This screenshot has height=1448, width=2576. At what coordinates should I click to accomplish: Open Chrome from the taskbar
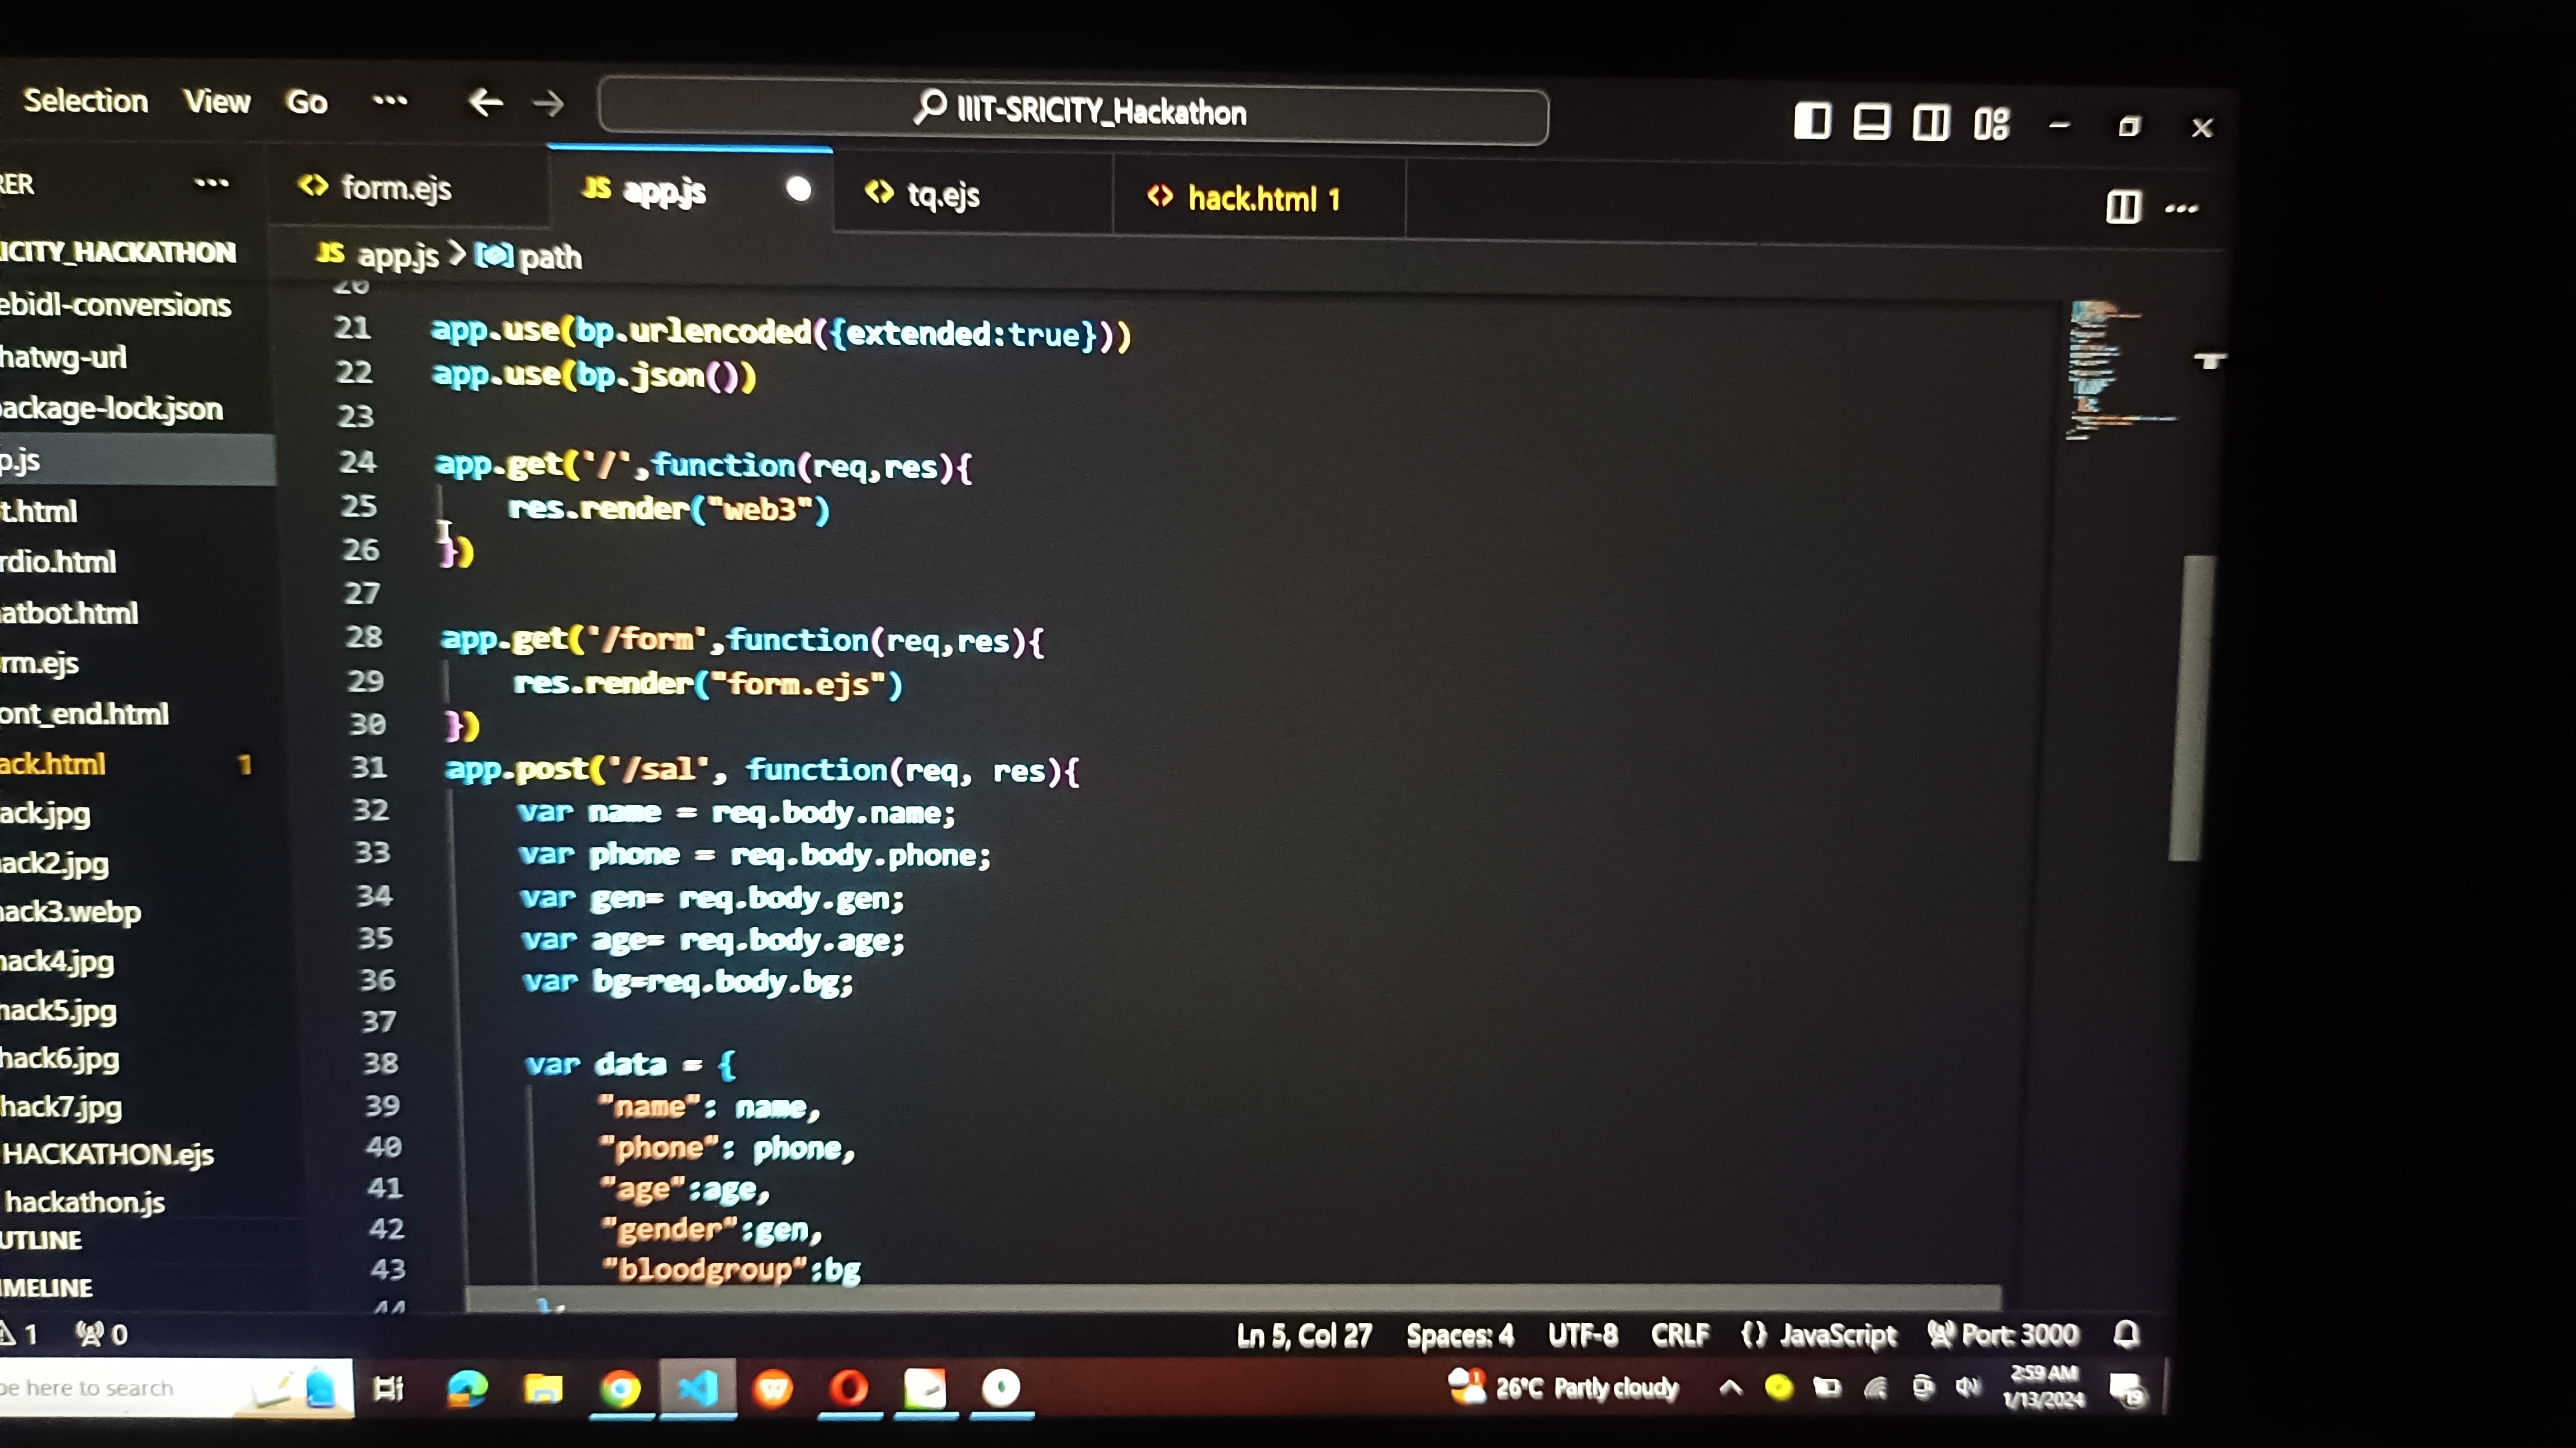tap(621, 1389)
